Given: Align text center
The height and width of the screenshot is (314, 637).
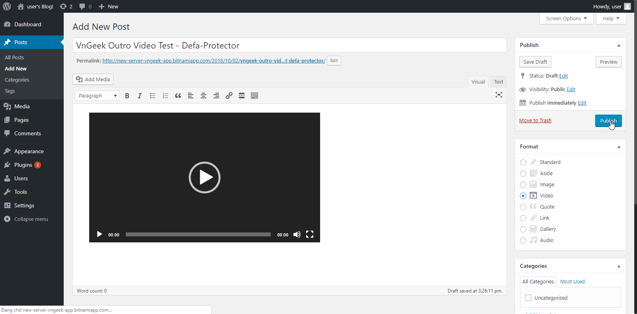Looking at the screenshot, I should [203, 96].
